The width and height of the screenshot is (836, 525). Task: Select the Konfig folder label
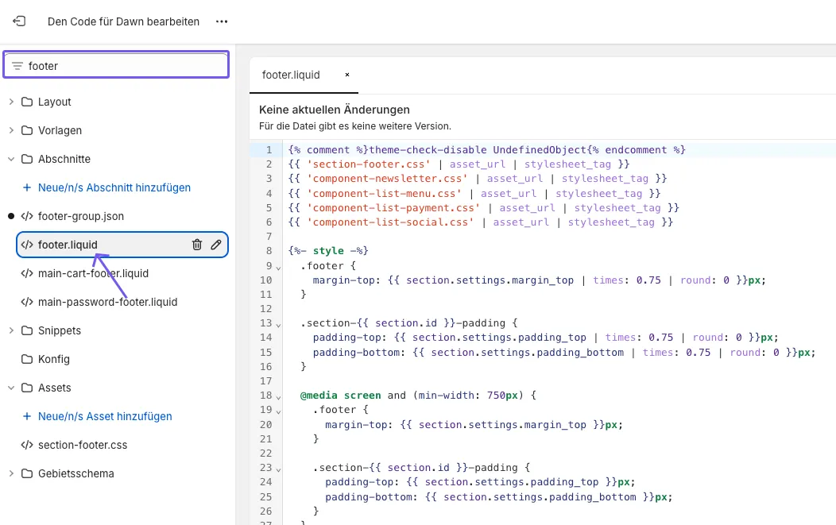[54, 359]
